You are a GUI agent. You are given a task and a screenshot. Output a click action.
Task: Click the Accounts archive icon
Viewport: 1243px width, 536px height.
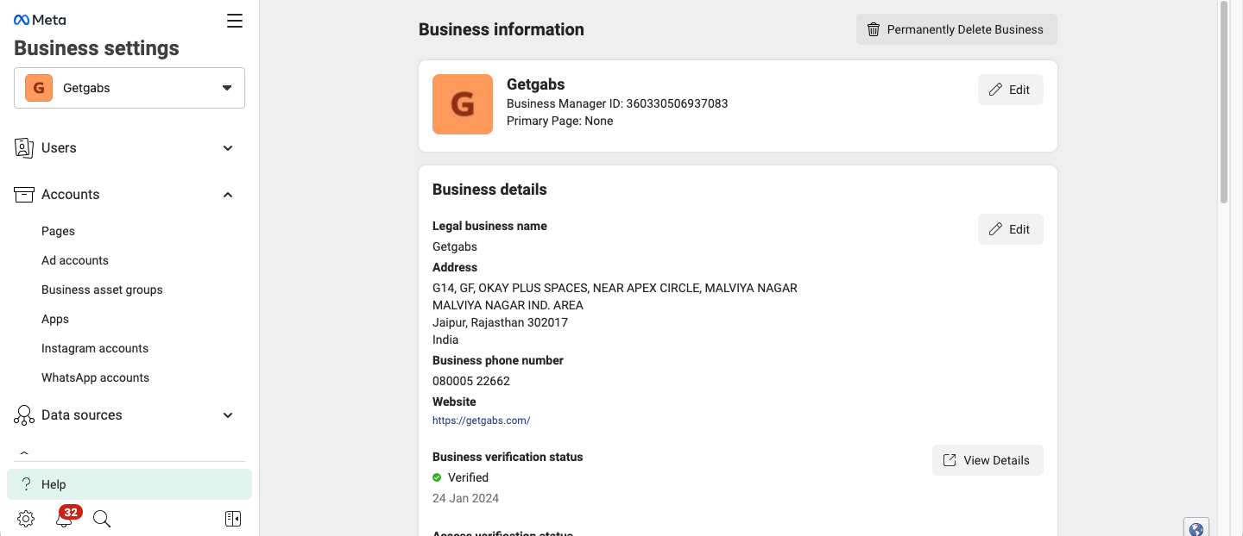click(24, 195)
